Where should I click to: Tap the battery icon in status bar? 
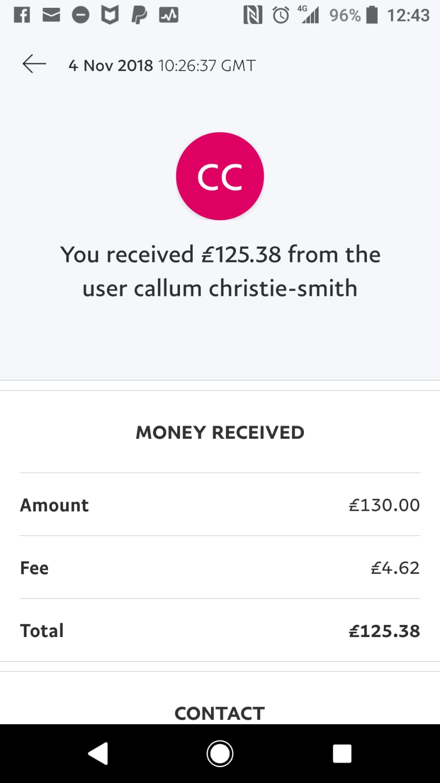[x=372, y=15]
